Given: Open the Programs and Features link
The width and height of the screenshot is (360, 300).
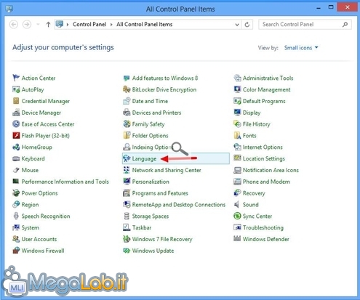Looking at the screenshot, I should (x=160, y=193).
